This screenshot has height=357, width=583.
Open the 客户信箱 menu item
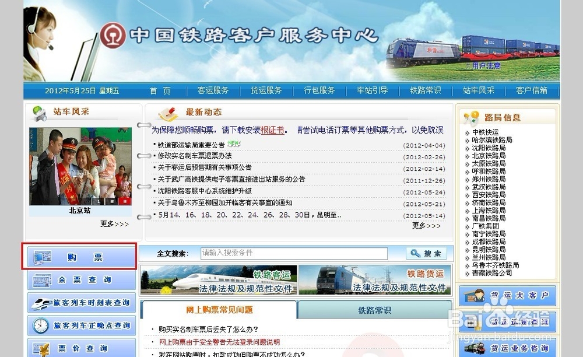pyautogui.click(x=533, y=90)
